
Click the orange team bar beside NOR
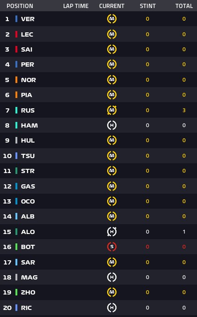coord(16,80)
